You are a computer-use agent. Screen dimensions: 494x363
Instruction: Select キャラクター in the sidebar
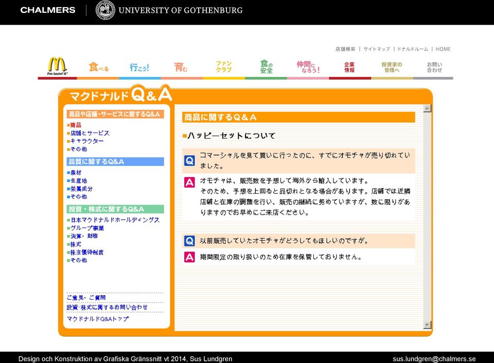pyautogui.click(x=87, y=141)
